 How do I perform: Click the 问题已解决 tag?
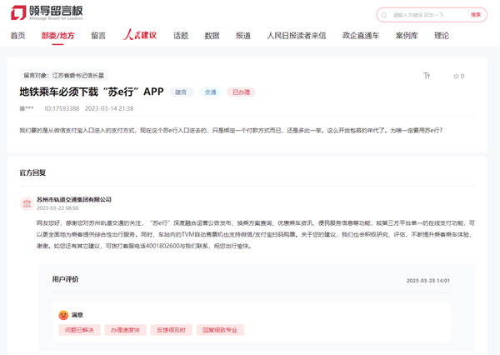pyautogui.click(x=79, y=330)
